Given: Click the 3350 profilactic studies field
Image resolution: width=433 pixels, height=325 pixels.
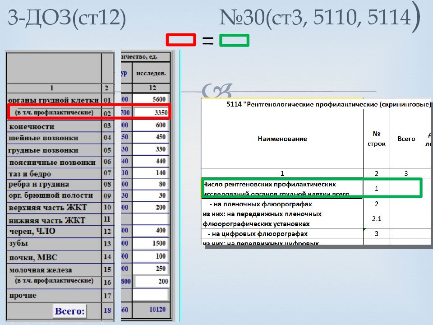Looking at the screenshot, I should (151, 112).
